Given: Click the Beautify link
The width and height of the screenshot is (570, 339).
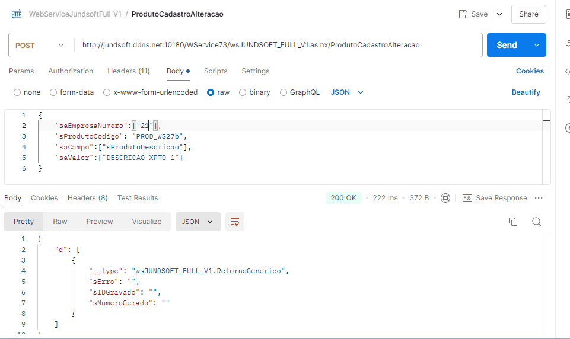Looking at the screenshot, I should [x=526, y=92].
